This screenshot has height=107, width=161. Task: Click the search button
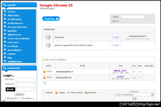[x=115, y=21]
